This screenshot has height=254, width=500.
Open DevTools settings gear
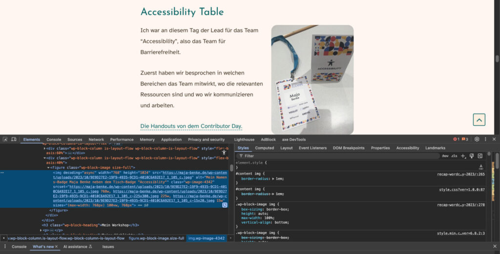tap(477, 139)
